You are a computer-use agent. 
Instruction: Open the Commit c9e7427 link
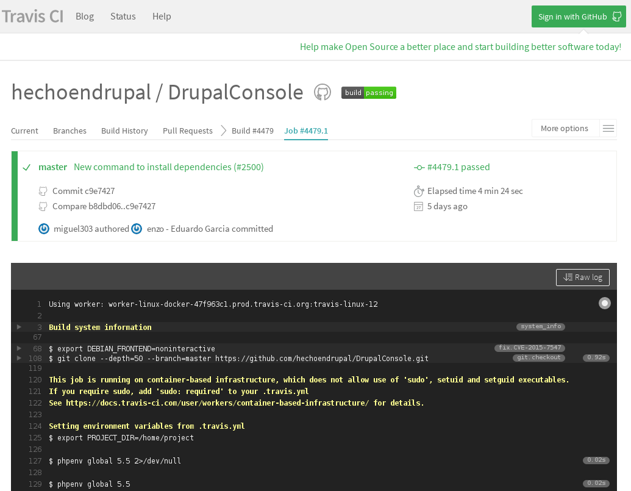click(x=84, y=191)
